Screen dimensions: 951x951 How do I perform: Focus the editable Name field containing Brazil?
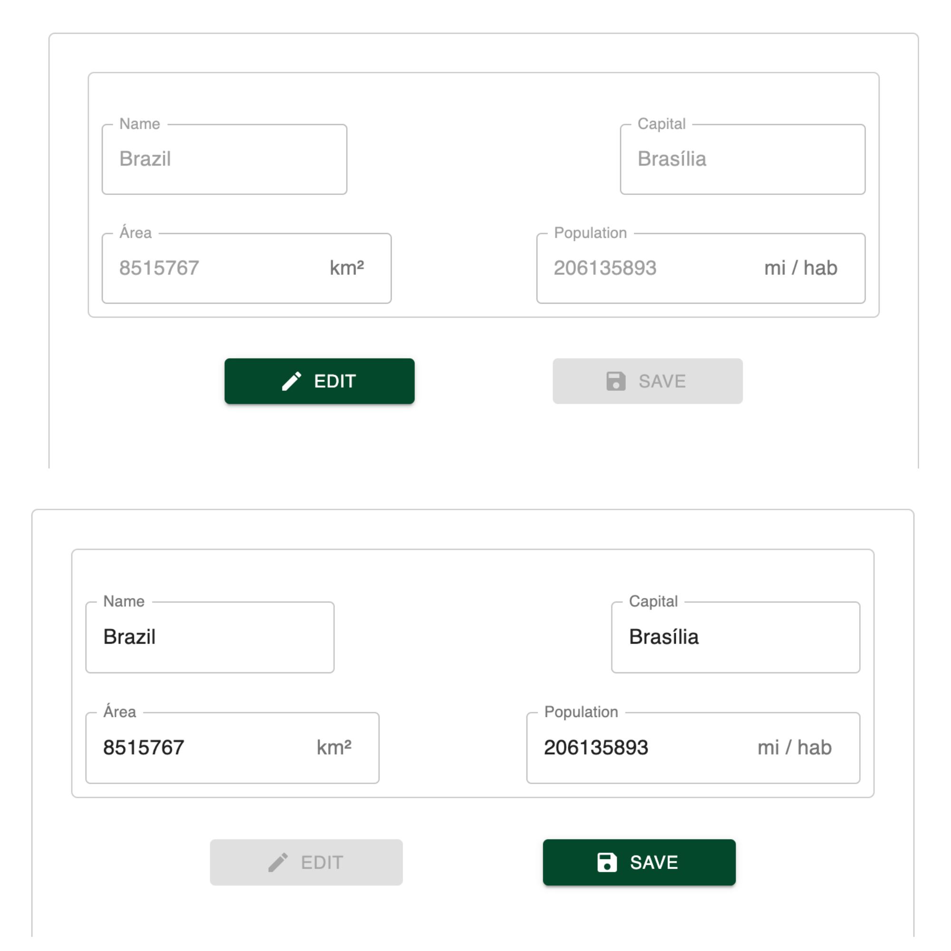coord(210,637)
